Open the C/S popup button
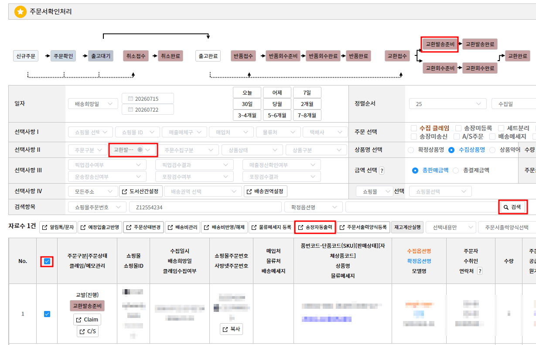The height and width of the screenshot is (345, 536). point(87,331)
